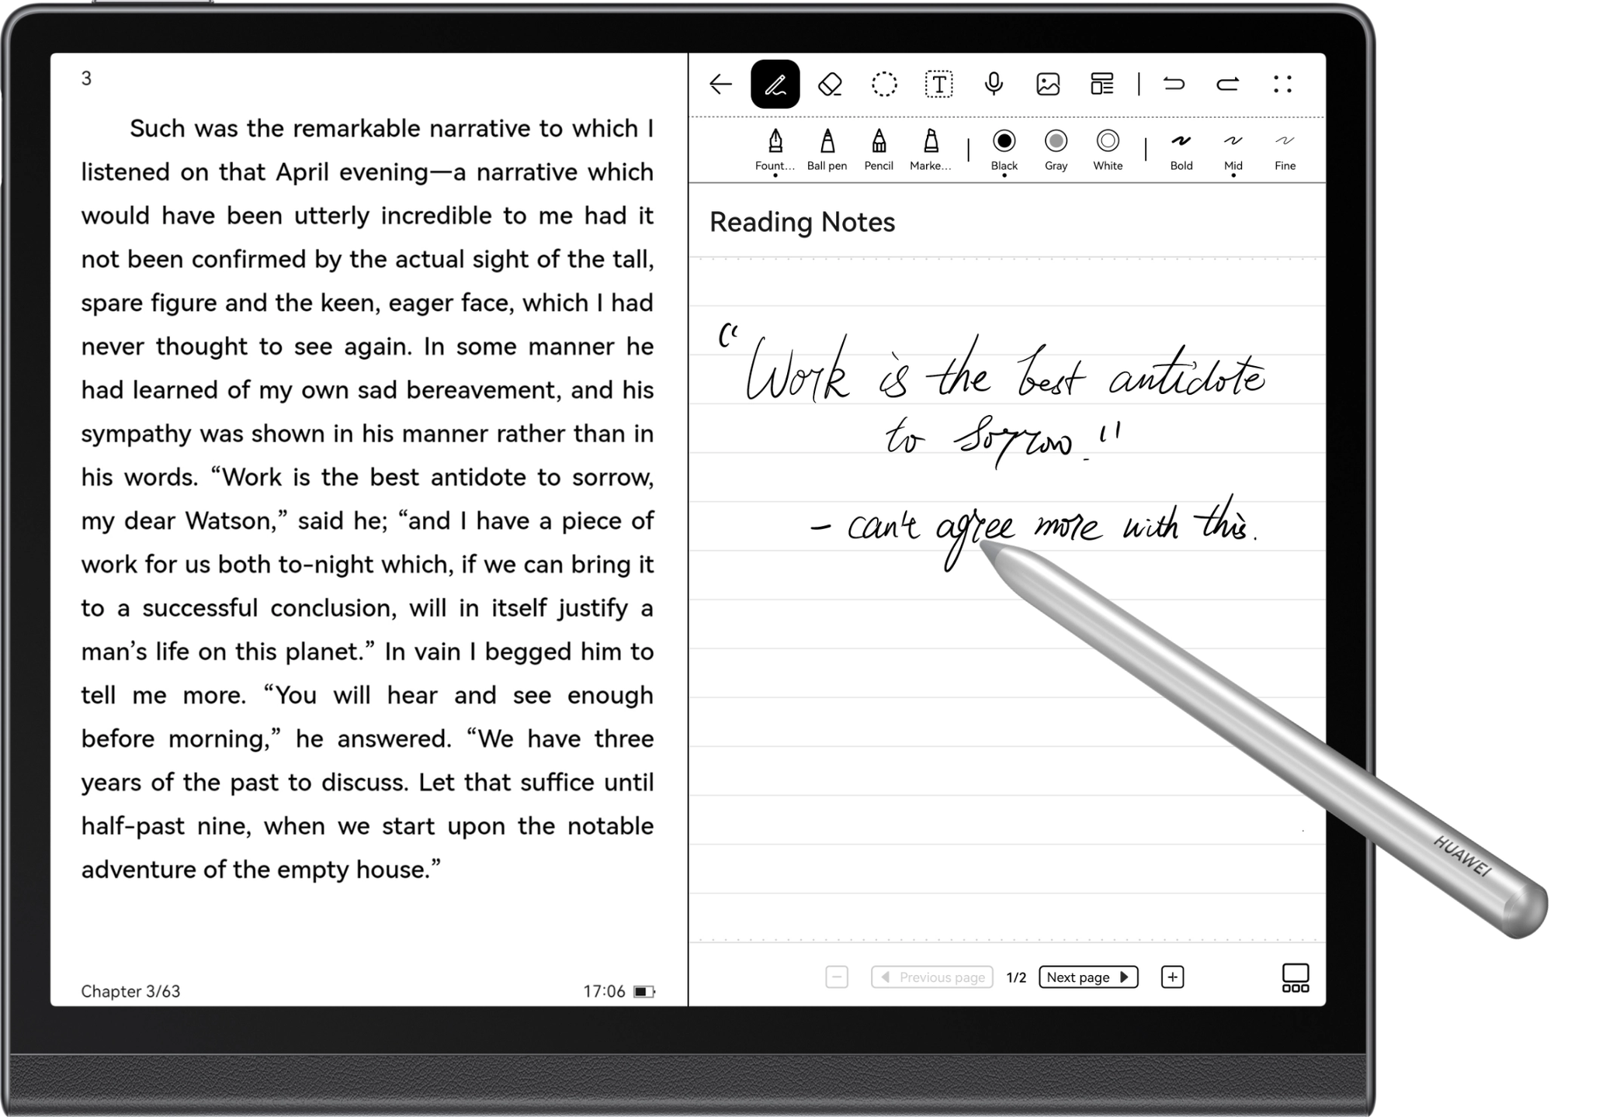
Task: Undo the last stroke
Action: (1174, 84)
